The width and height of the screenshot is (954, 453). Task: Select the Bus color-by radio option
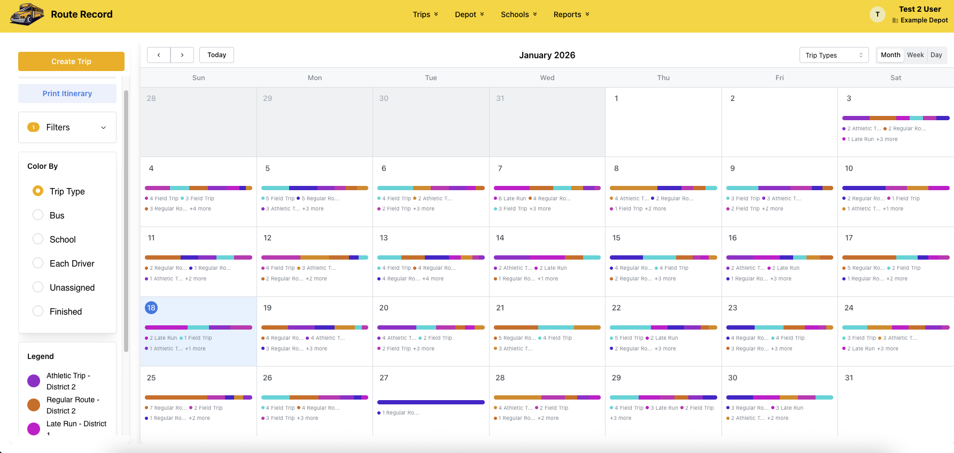[x=38, y=215]
